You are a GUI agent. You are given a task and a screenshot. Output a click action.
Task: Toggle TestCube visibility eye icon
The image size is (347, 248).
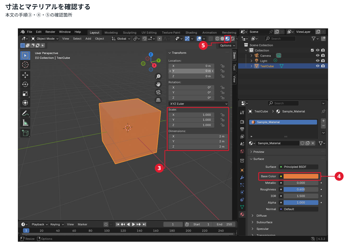tap(318, 66)
